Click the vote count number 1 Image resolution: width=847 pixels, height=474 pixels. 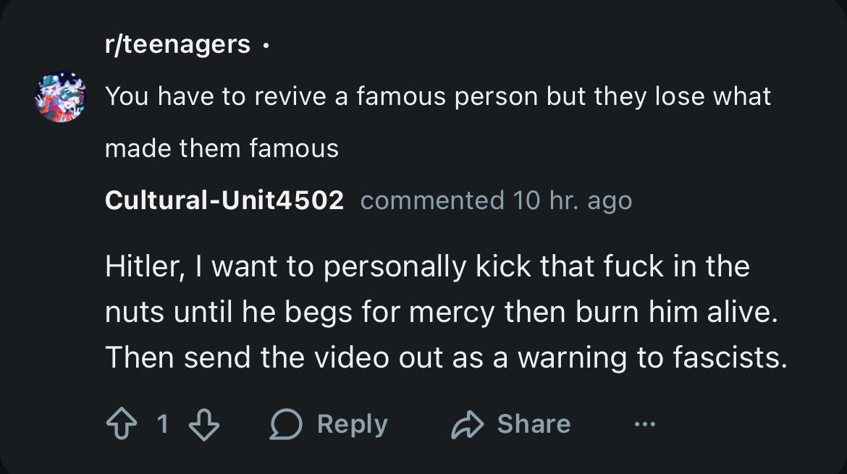[163, 424]
